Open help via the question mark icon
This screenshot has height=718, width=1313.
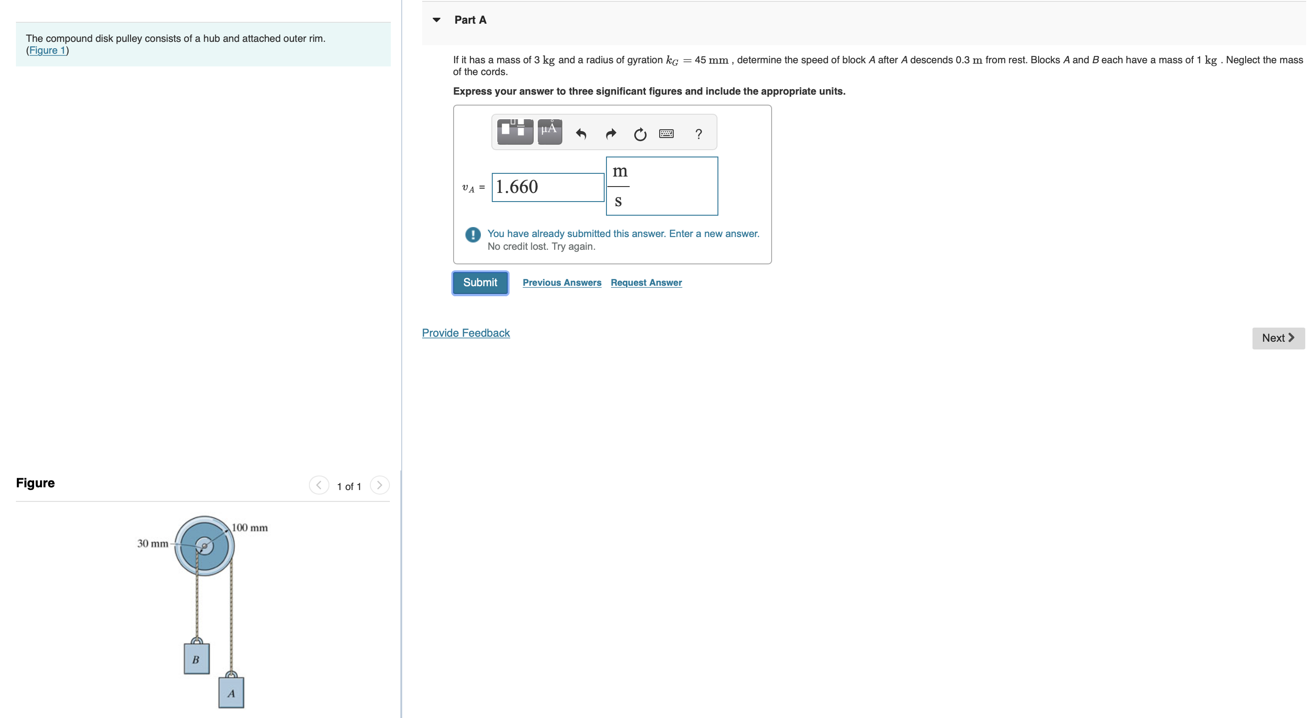coord(698,134)
